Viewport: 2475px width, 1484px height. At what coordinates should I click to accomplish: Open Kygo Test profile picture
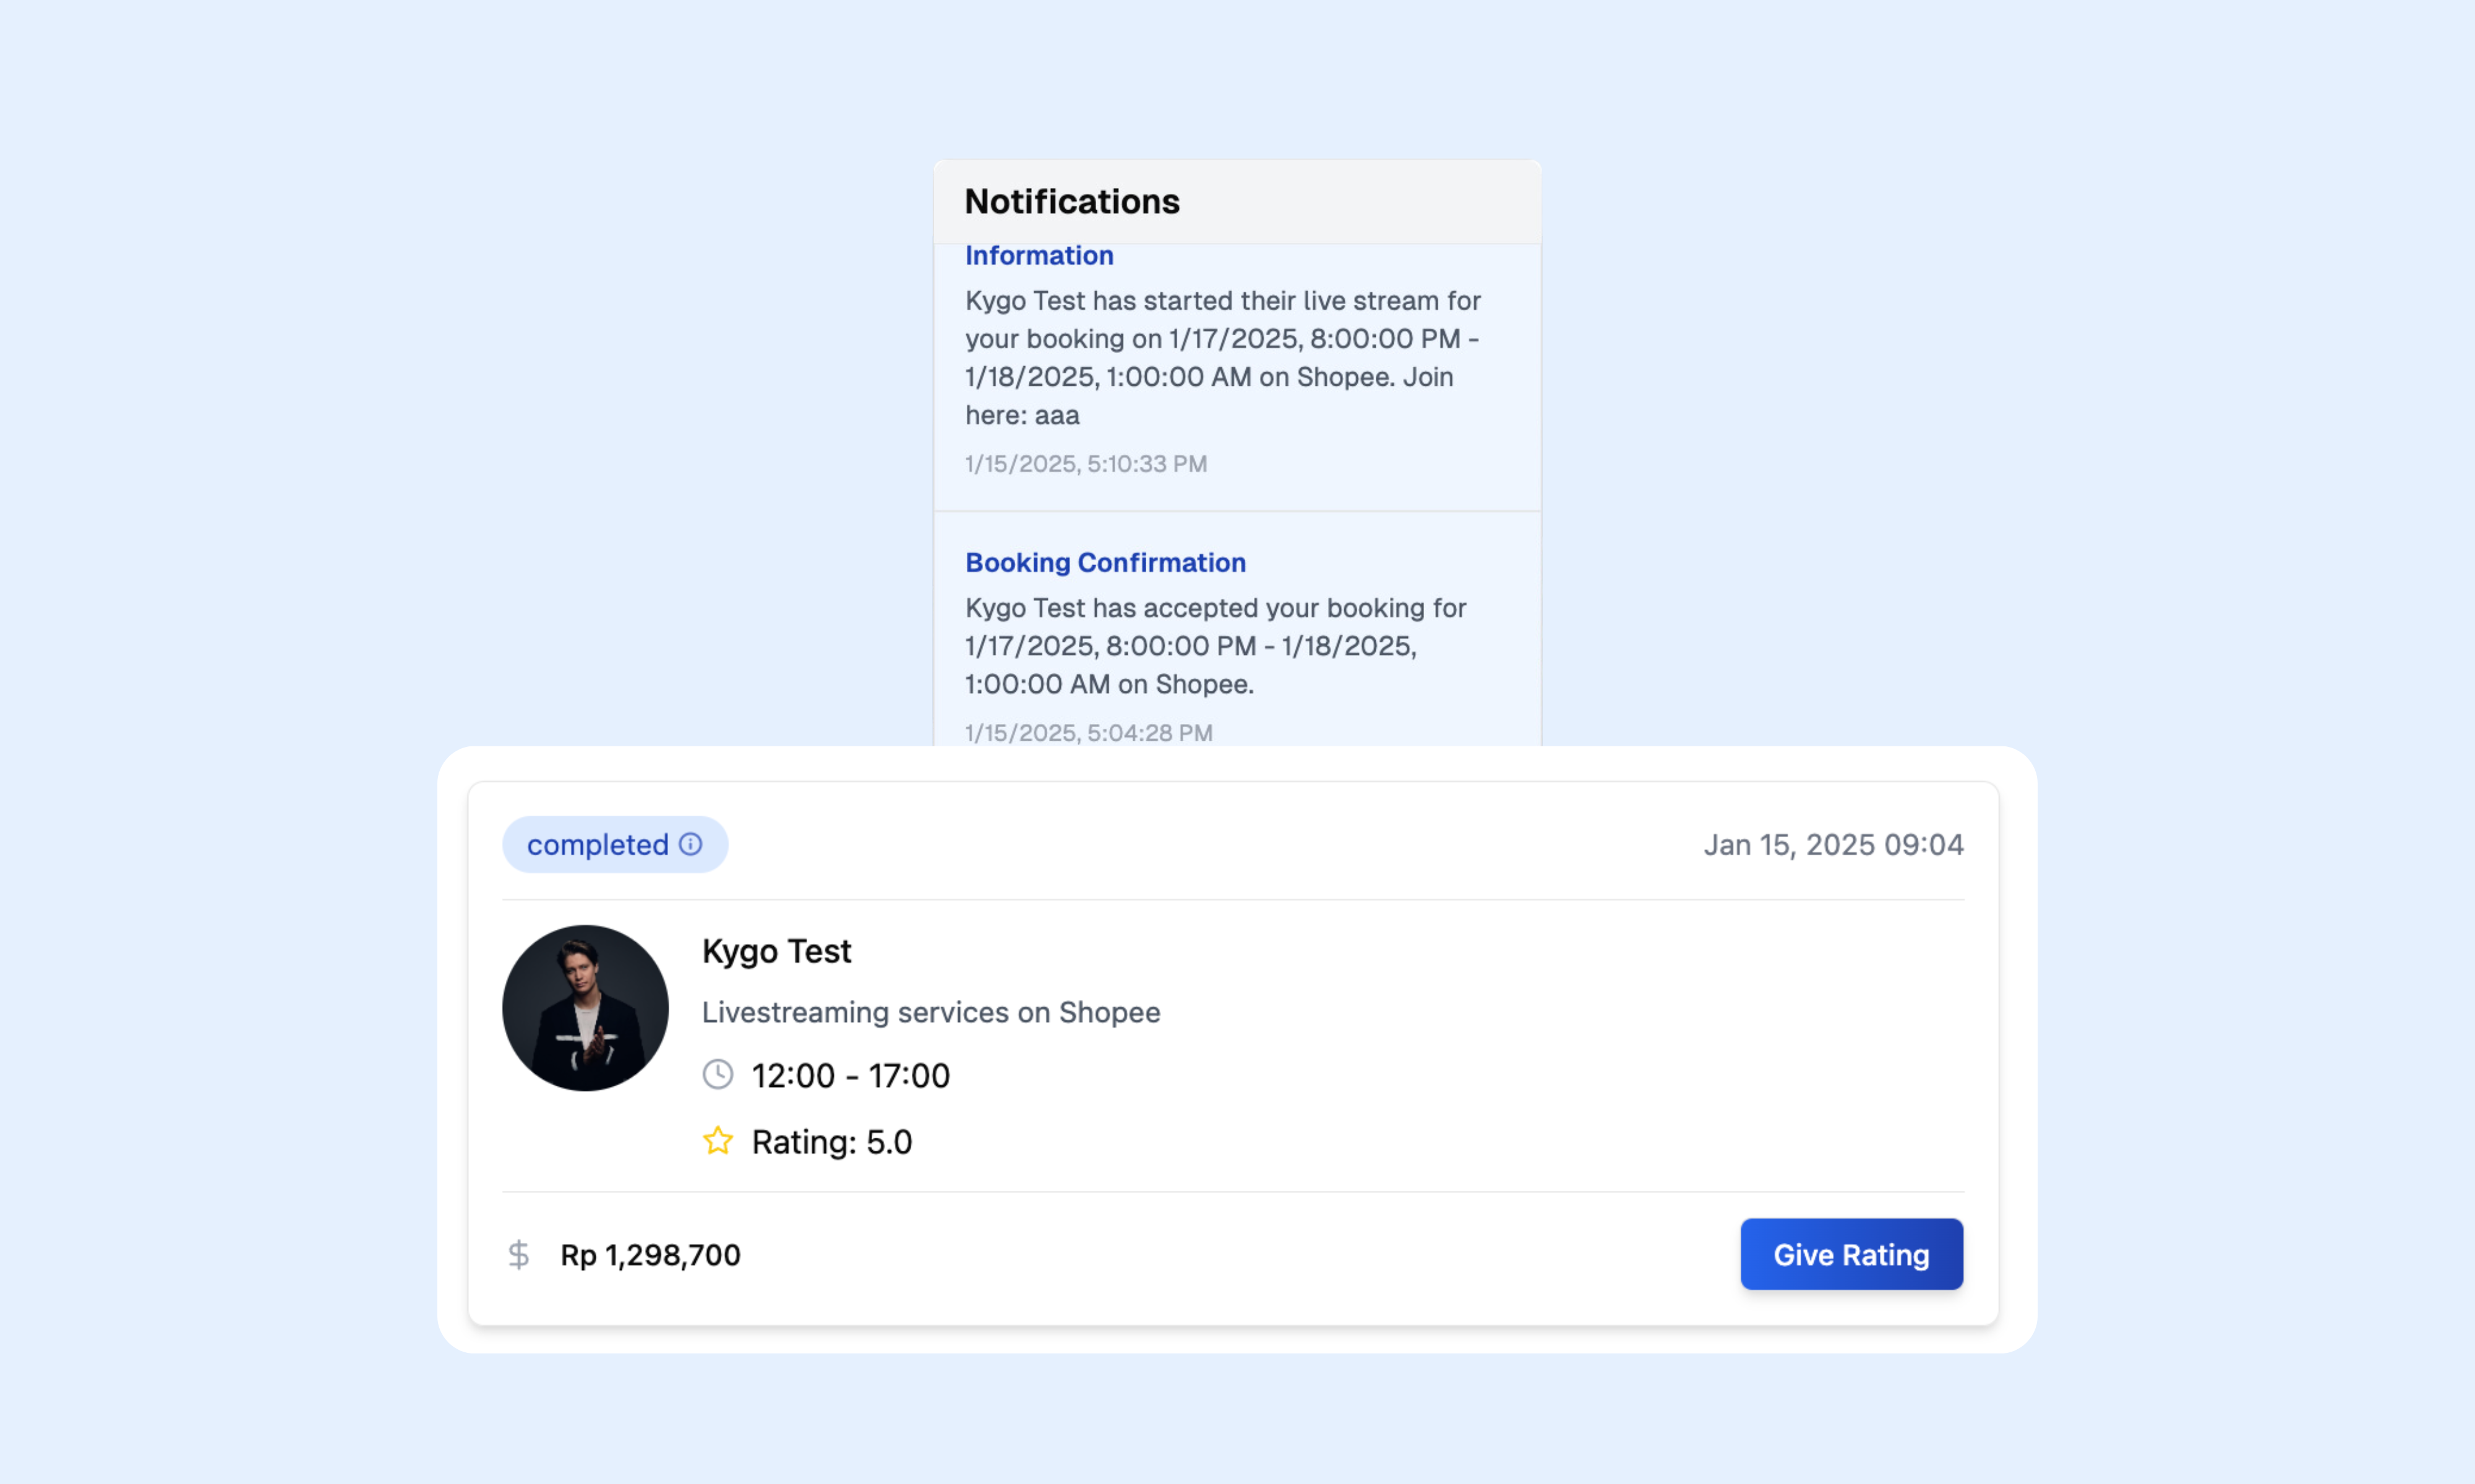(x=585, y=1008)
